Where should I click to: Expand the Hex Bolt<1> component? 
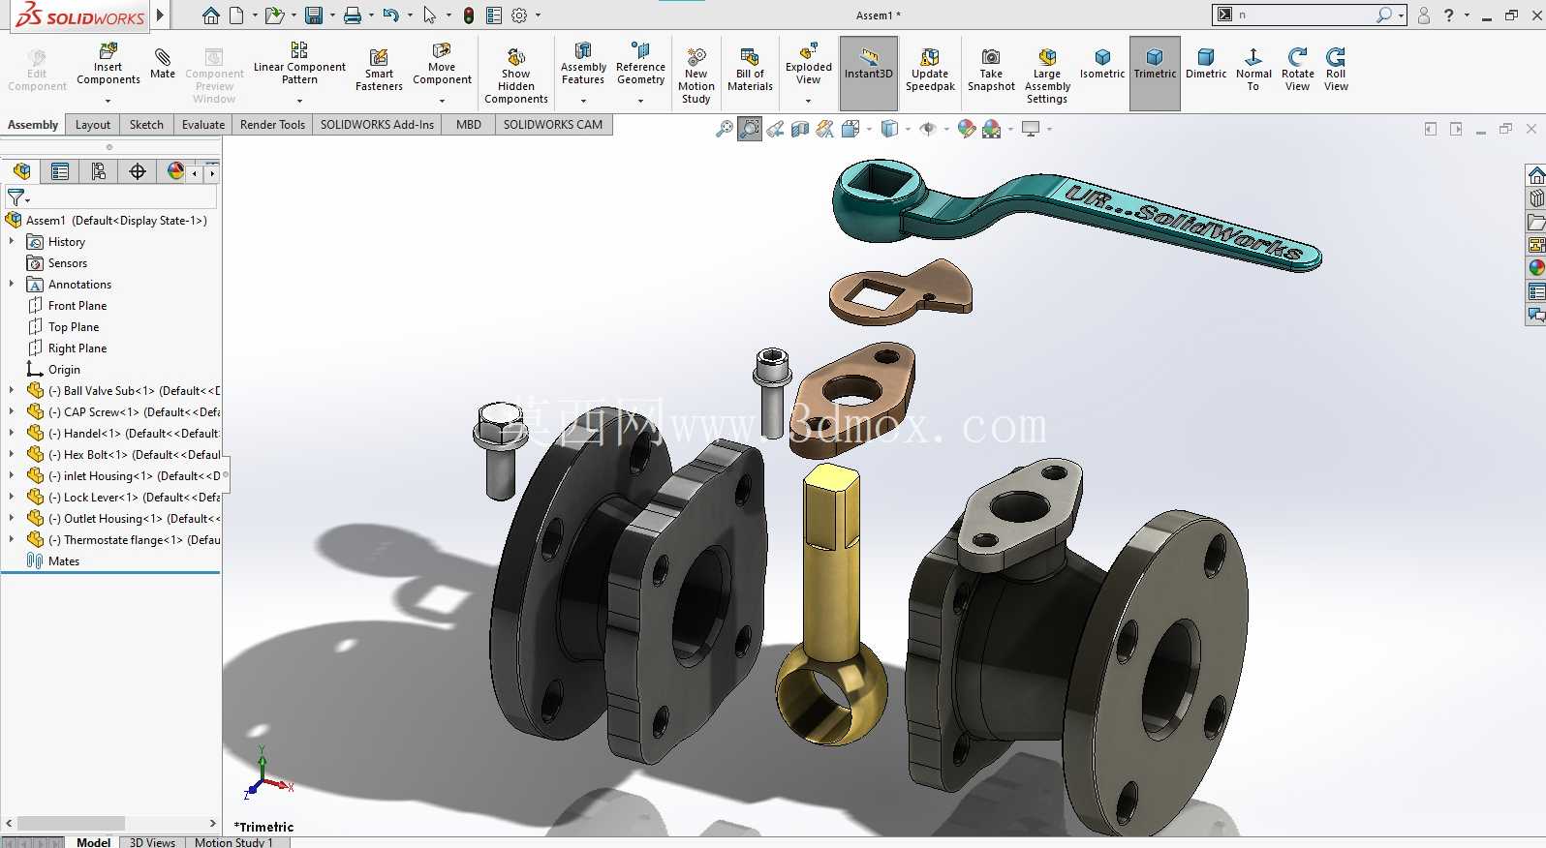pyautogui.click(x=12, y=454)
